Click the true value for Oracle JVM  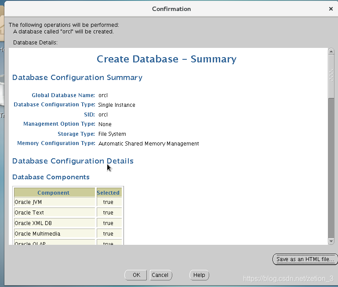[108, 202]
